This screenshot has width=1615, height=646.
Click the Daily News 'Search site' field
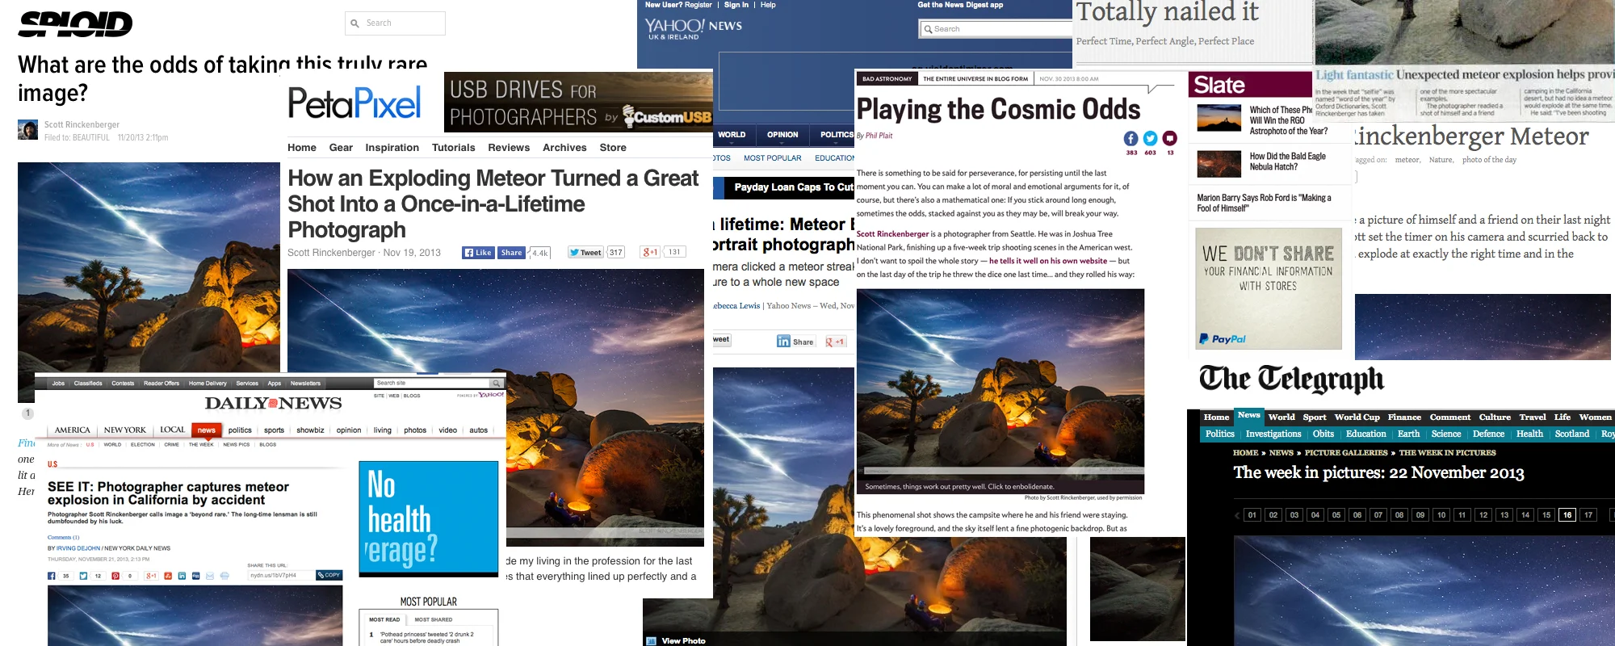432,383
